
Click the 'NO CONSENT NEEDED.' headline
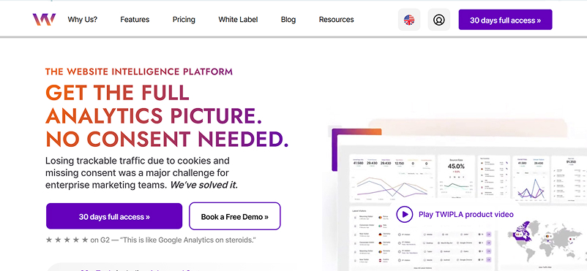pyautogui.click(x=167, y=139)
